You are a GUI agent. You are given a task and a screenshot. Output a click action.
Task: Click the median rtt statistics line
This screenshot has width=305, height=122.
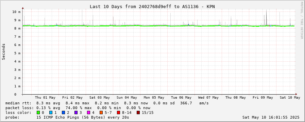(107, 103)
